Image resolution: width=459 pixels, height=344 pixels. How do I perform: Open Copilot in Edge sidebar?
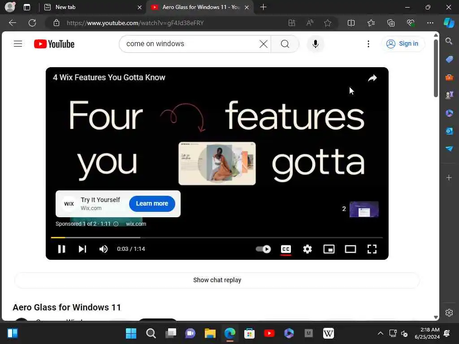click(449, 23)
